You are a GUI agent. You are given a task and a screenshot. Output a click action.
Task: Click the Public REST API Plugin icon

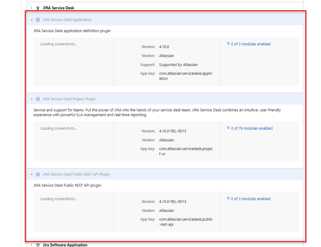point(38,174)
